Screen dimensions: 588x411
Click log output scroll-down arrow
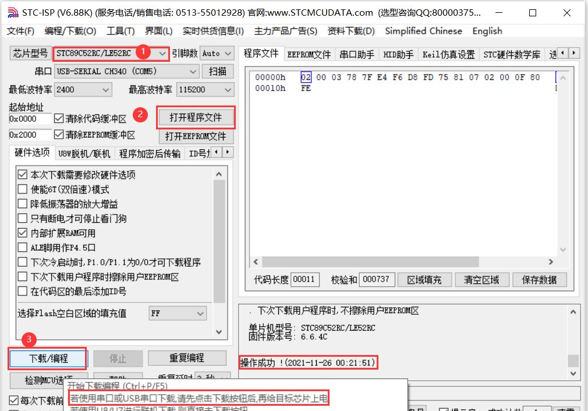[x=573, y=374]
